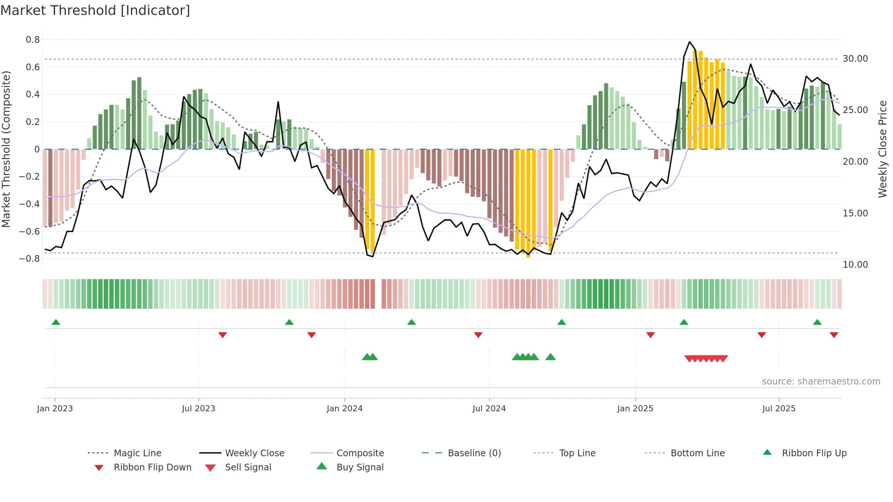Click the buy signal triangles after Jan 2024

pos(370,357)
